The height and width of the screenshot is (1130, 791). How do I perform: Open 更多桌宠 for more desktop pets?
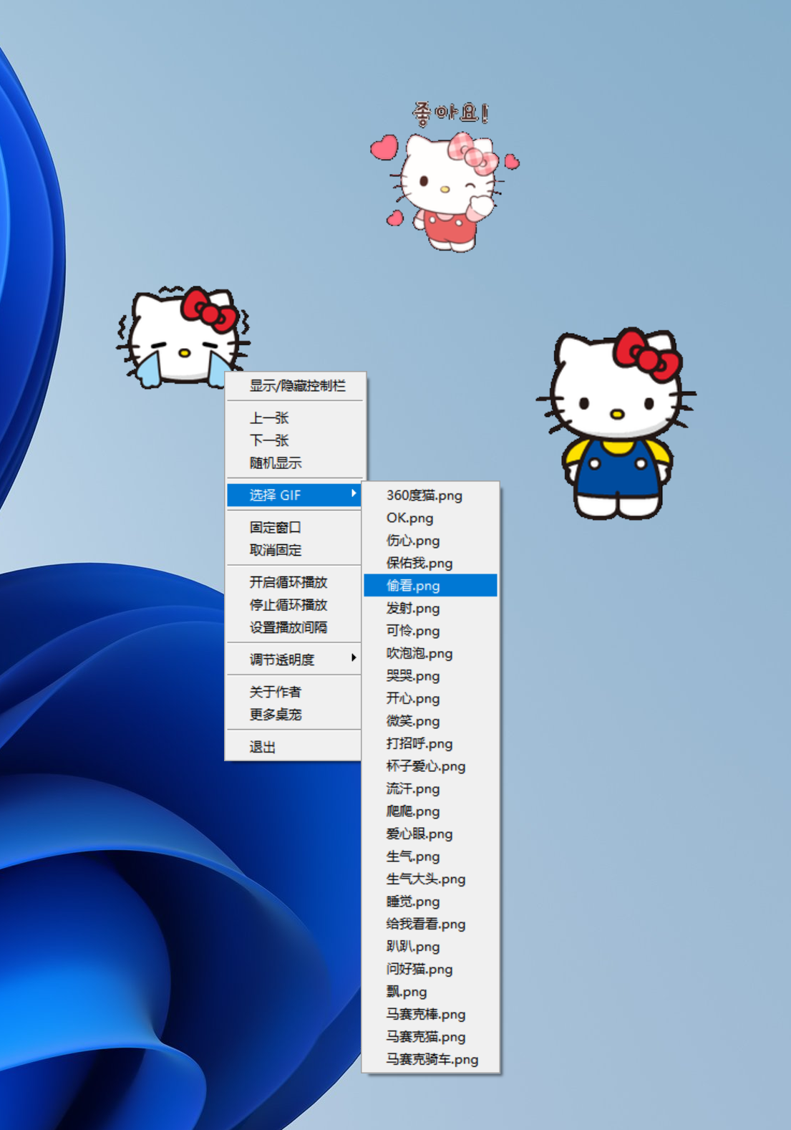[275, 715]
